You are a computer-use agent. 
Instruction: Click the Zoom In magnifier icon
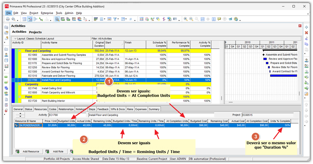pos(185,19)
